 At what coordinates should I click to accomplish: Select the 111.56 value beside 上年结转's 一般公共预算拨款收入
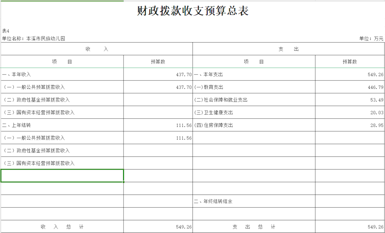(x=158, y=138)
